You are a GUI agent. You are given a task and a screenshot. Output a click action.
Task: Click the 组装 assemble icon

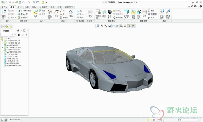point(35,12)
